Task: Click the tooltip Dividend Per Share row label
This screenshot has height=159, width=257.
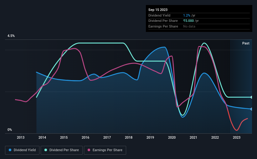Action: 163,21
